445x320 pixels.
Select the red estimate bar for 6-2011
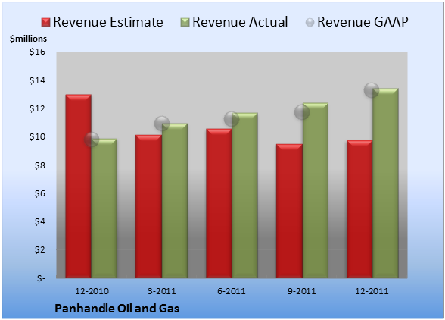click(x=219, y=203)
